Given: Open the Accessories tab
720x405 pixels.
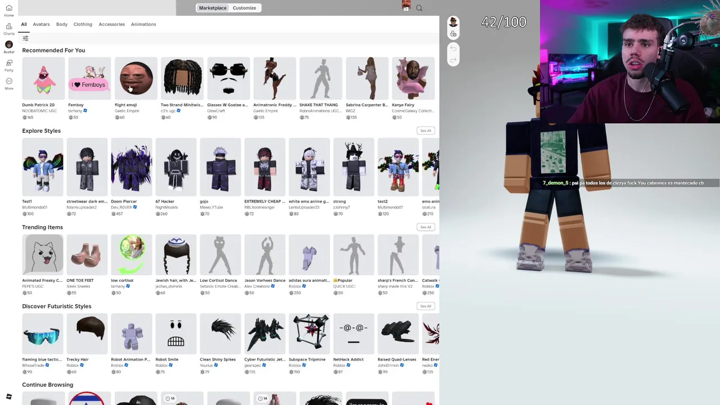Looking at the screenshot, I should (x=111, y=24).
